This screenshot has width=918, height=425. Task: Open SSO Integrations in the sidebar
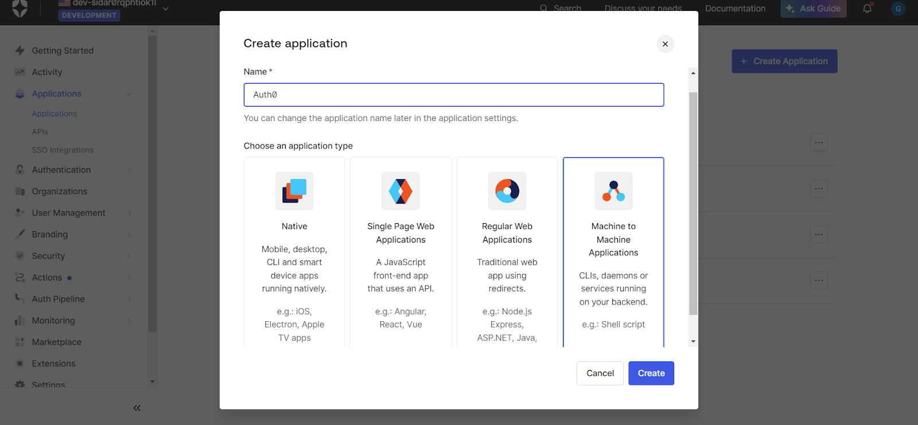(63, 150)
